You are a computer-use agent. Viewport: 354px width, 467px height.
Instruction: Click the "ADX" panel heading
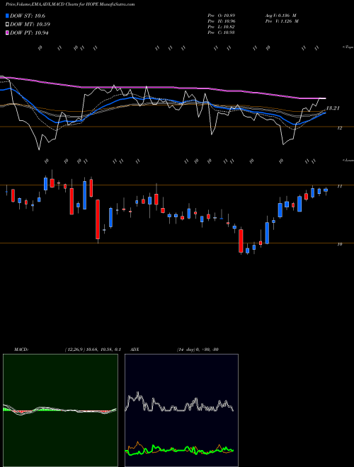pyautogui.click(x=135, y=350)
